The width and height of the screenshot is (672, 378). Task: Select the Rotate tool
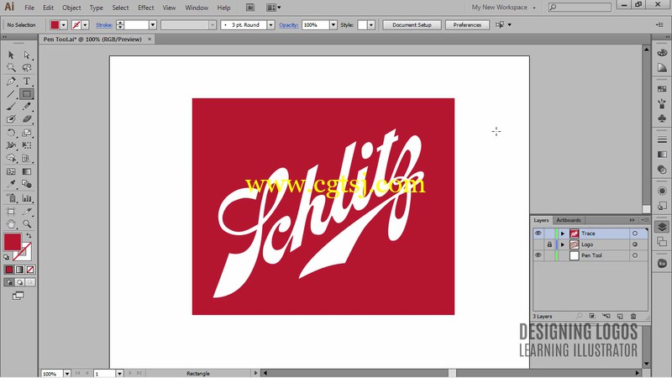pos(11,133)
